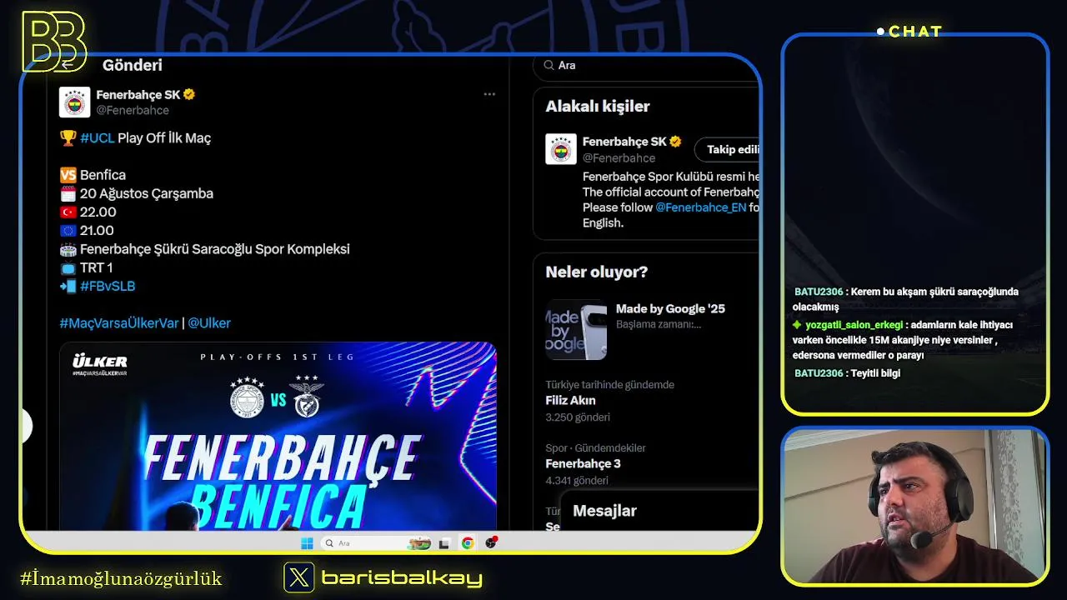Focus the Ara search field on X
Viewport: 1067px width, 600px height.
[646, 65]
